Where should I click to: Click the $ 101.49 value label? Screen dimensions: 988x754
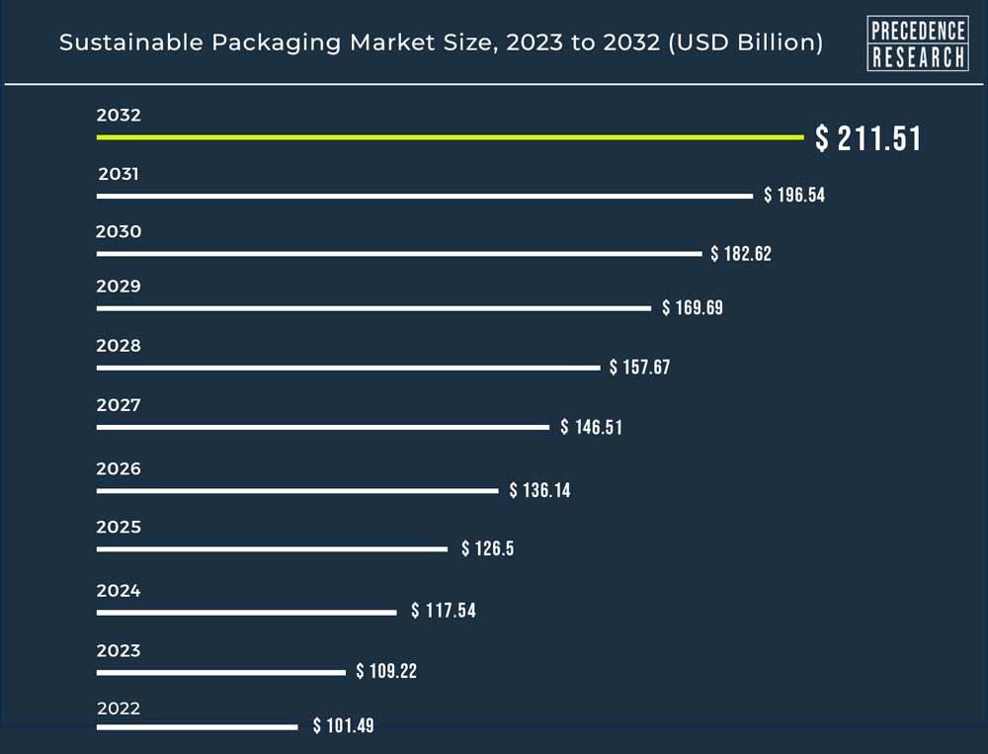click(344, 725)
